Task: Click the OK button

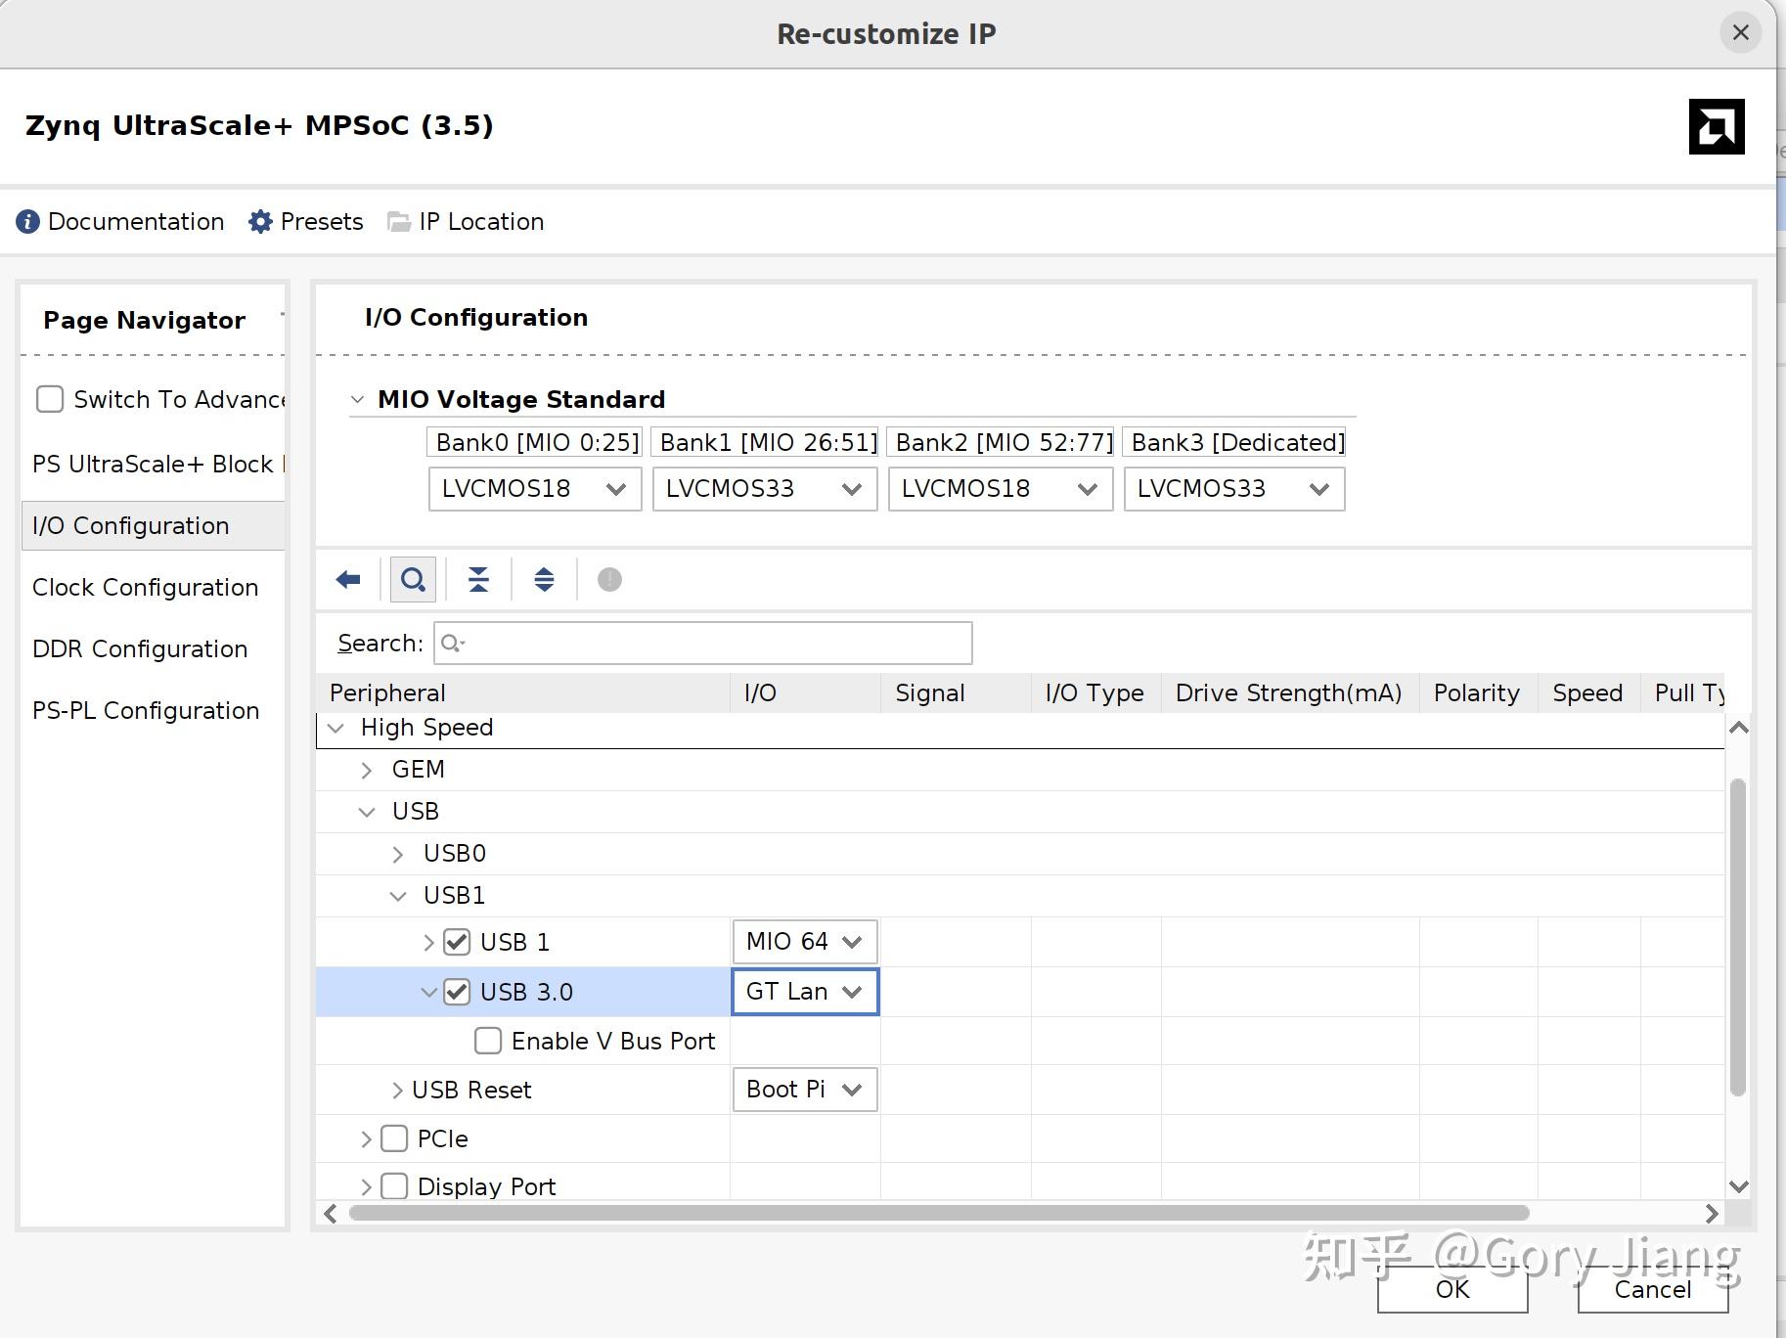Action: (1451, 1290)
